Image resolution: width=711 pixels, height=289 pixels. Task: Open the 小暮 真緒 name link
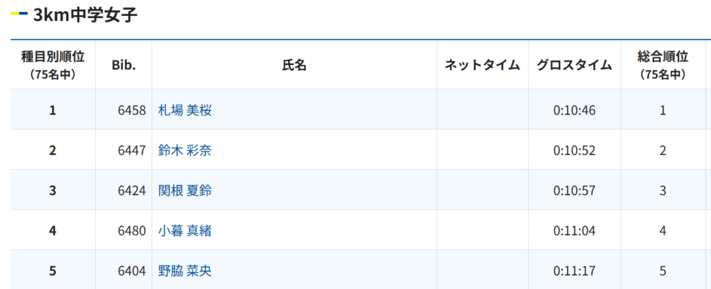(x=185, y=231)
